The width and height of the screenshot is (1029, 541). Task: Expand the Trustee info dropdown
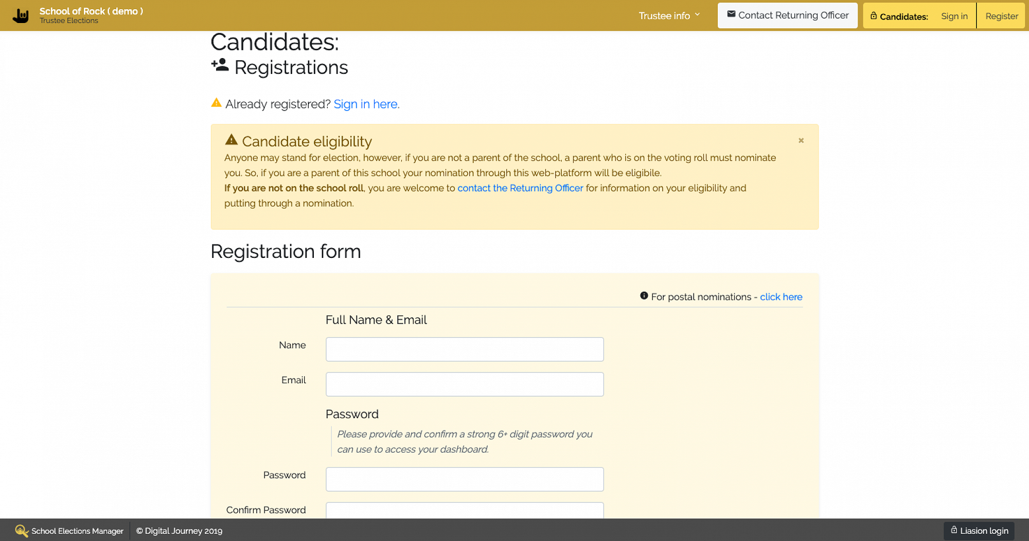pos(669,16)
